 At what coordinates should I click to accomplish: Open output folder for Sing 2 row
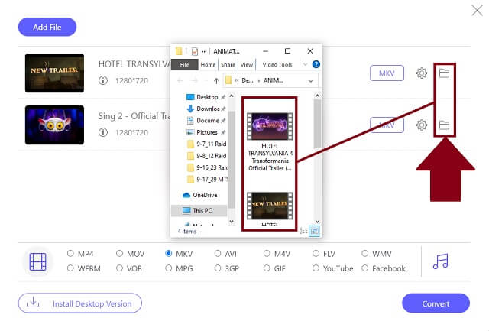pyautogui.click(x=444, y=125)
